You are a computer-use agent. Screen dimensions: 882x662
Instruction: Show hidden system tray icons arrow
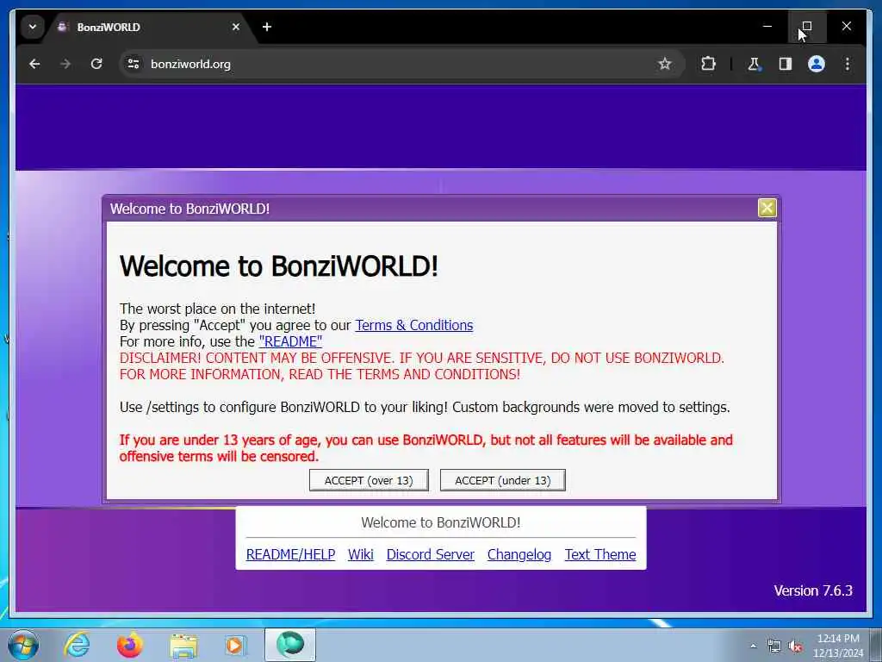(753, 646)
